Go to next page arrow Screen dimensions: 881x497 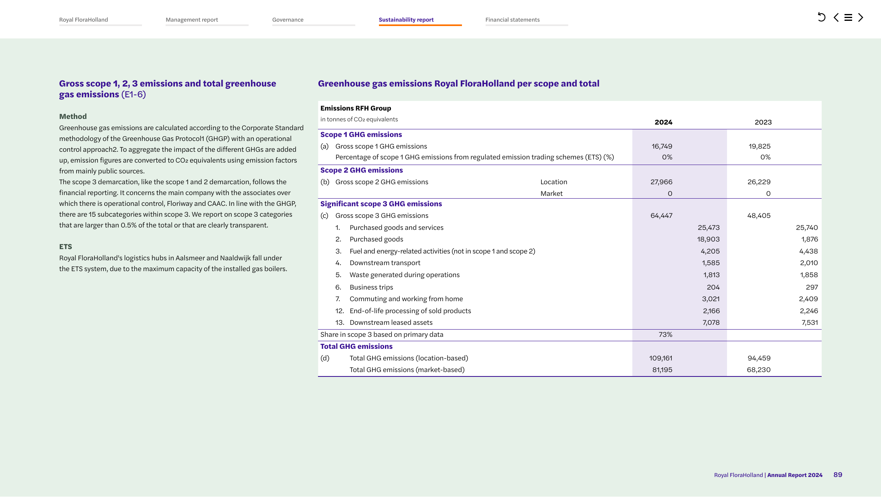[x=861, y=17]
